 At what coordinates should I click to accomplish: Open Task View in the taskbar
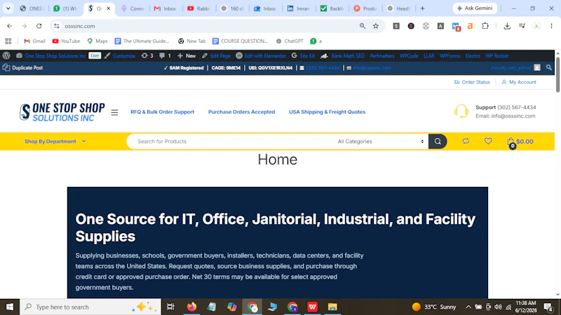pyautogui.click(x=170, y=307)
